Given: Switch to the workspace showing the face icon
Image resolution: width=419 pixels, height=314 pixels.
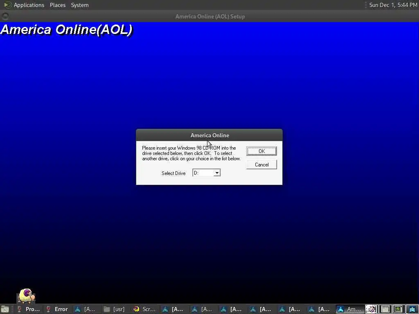Looking at the screenshot, I should [372, 309].
